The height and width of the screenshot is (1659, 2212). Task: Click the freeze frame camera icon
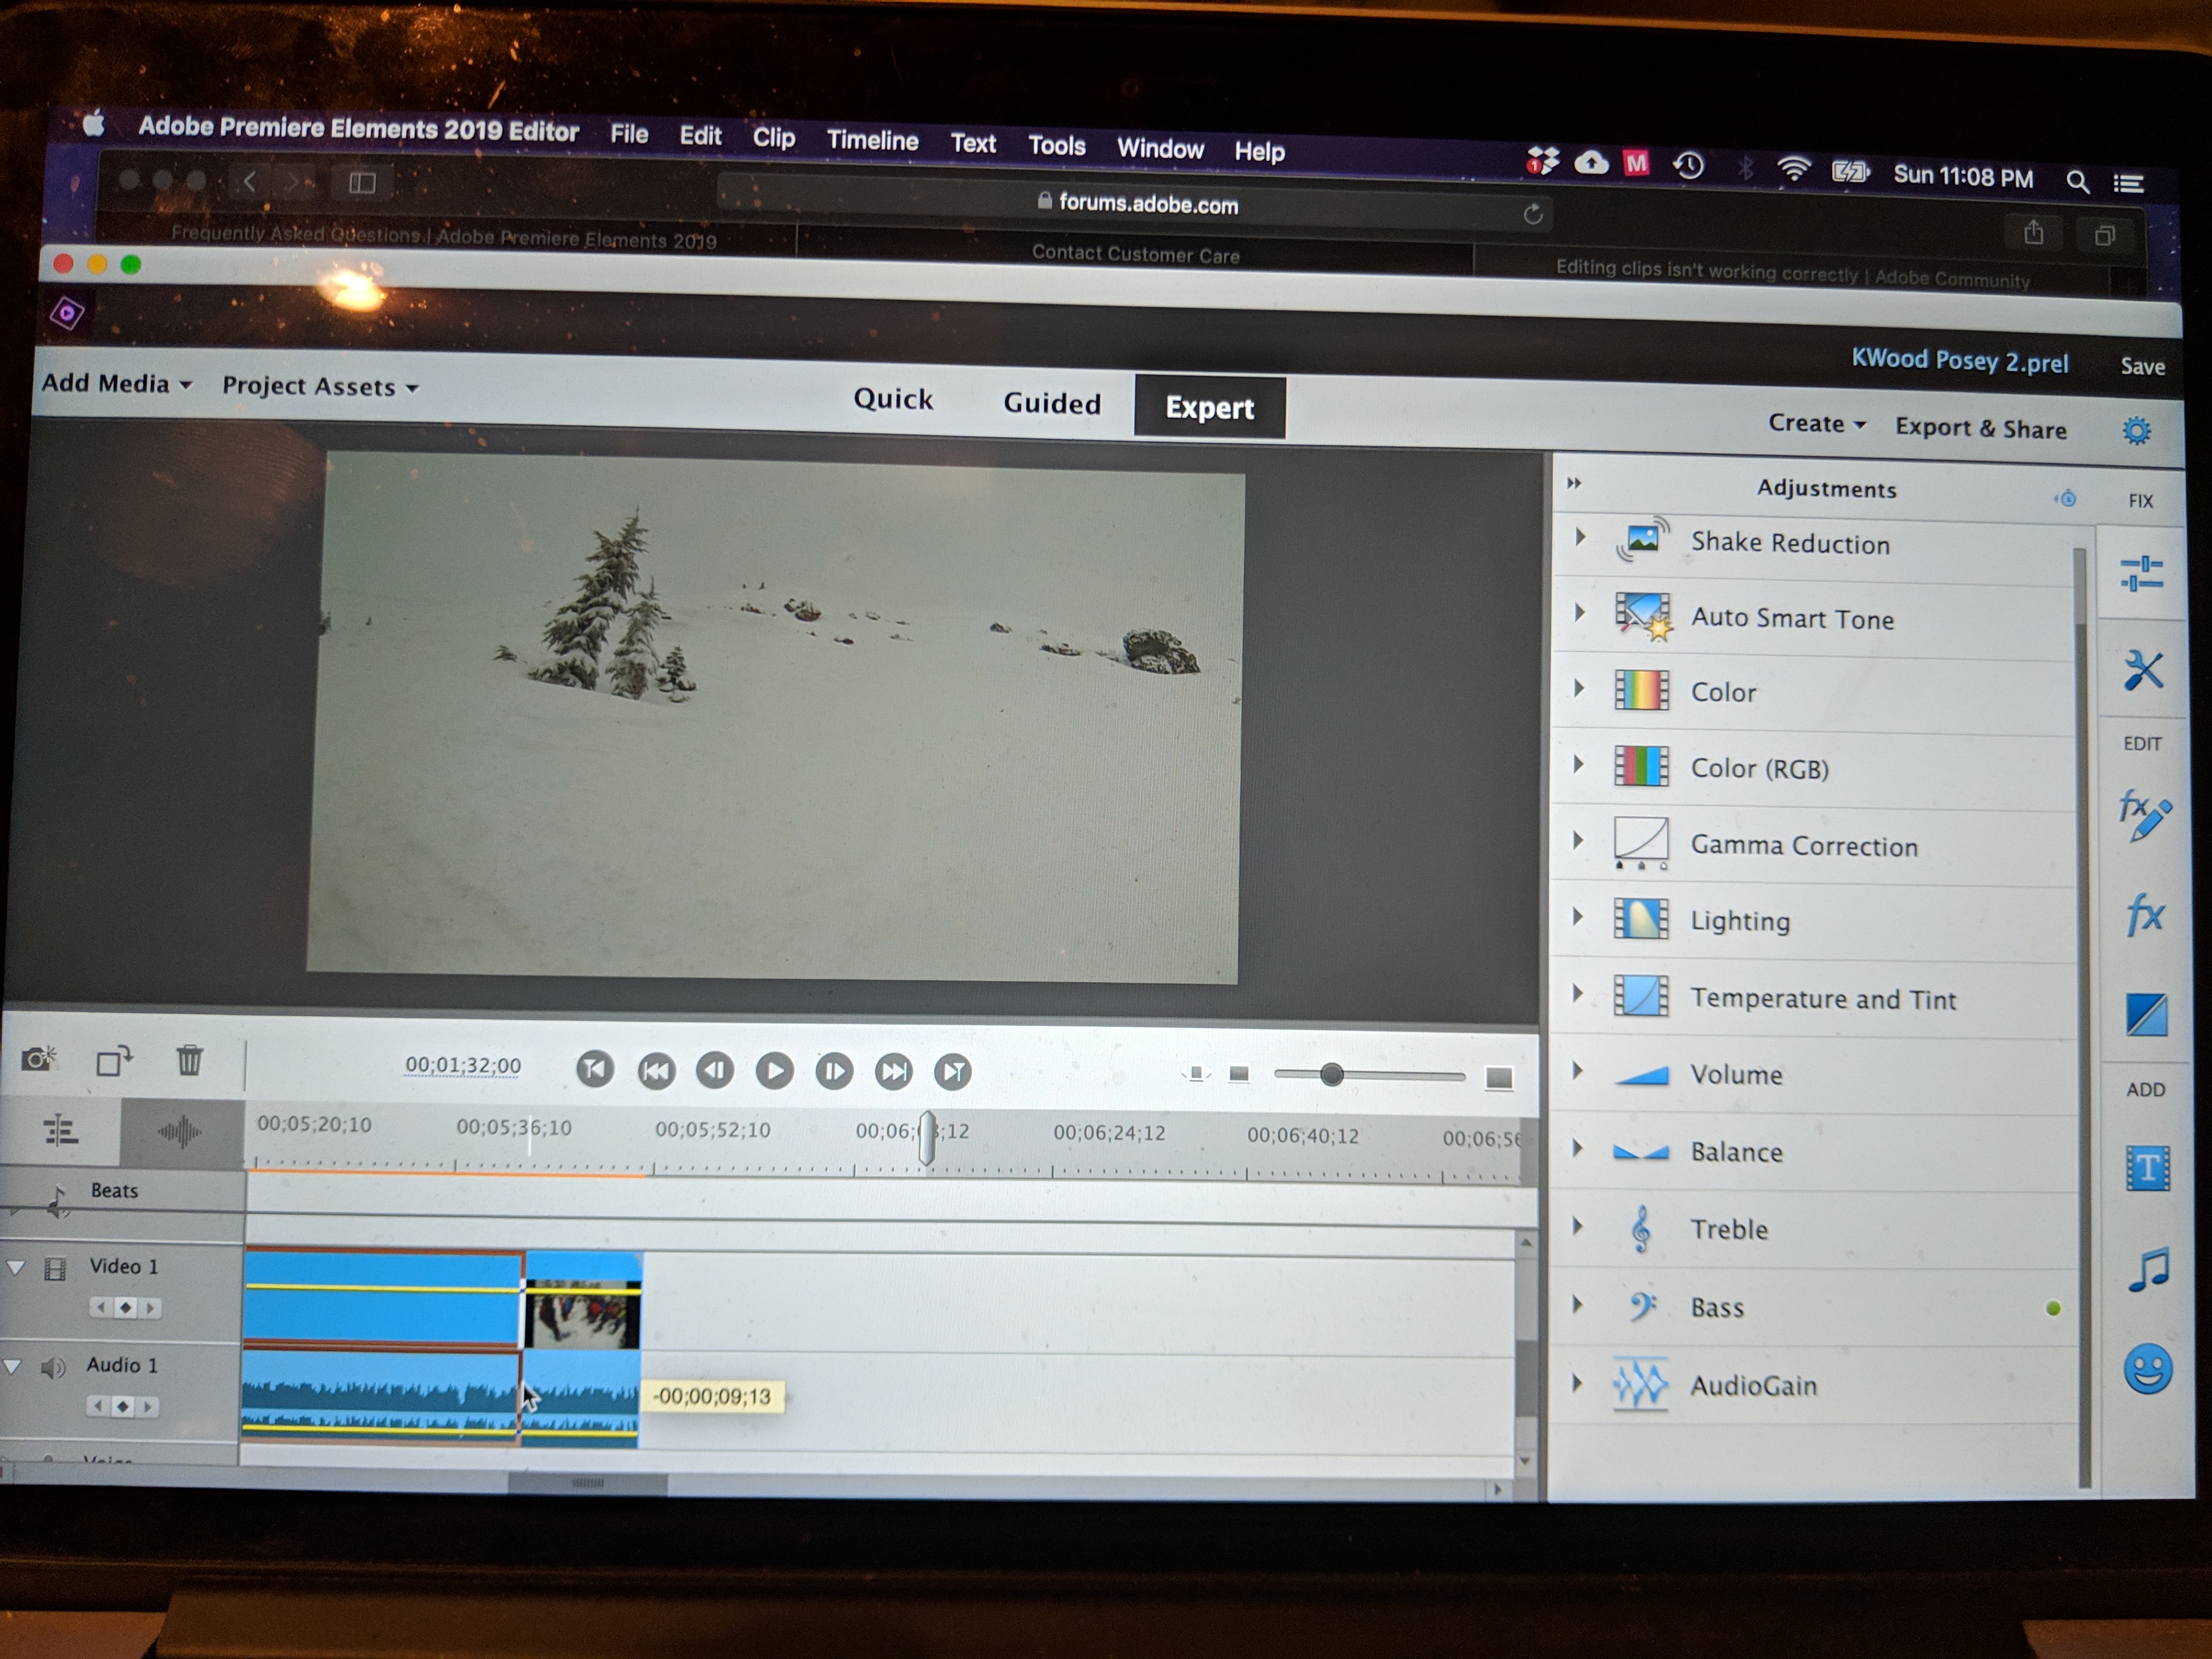pos(39,1058)
